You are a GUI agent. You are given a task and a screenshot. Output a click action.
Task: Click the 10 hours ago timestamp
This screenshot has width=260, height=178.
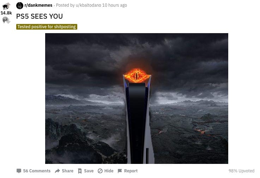pyautogui.click(x=115, y=5)
